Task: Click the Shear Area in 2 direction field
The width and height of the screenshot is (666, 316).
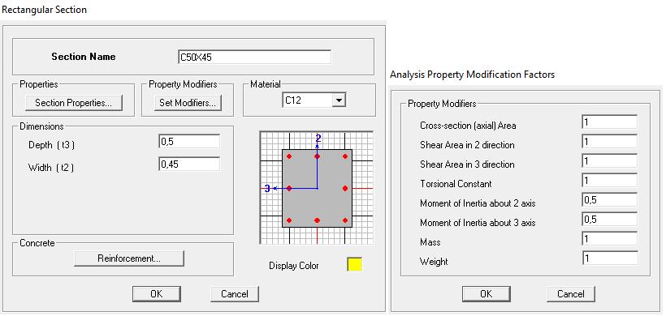Action: pyautogui.click(x=609, y=142)
